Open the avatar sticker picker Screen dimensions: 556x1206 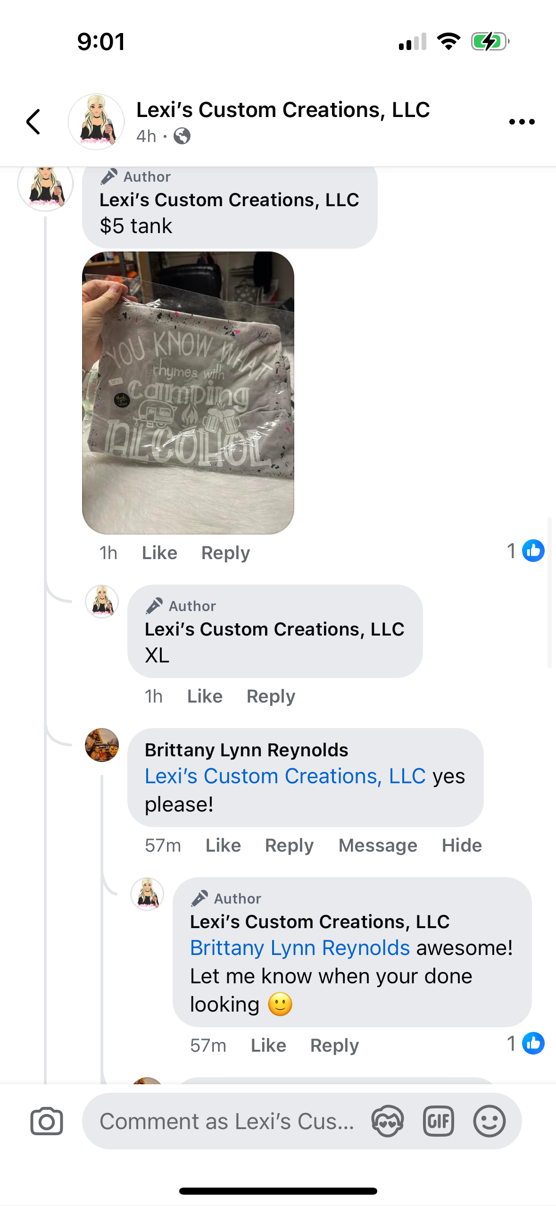[387, 1121]
